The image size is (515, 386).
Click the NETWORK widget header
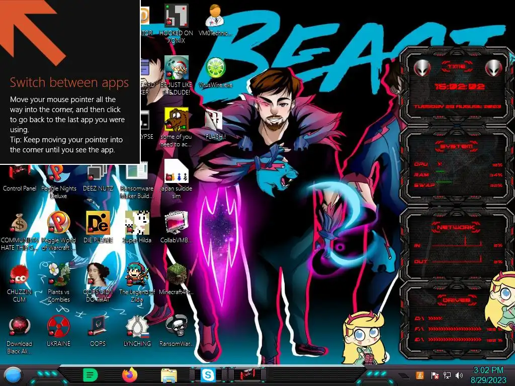pos(456,227)
